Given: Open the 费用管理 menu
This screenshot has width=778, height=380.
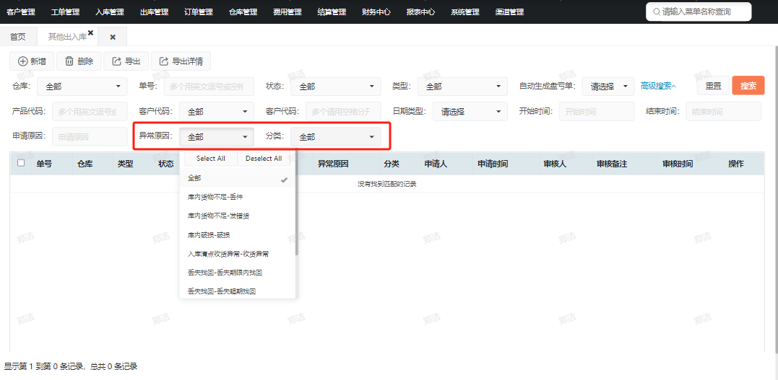Looking at the screenshot, I should pyautogui.click(x=288, y=12).
